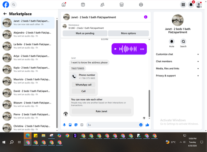The width and height of the screenshot is (207, 152).
Task: Send a thumbs-up like
Action: click(x=147, y=125)
